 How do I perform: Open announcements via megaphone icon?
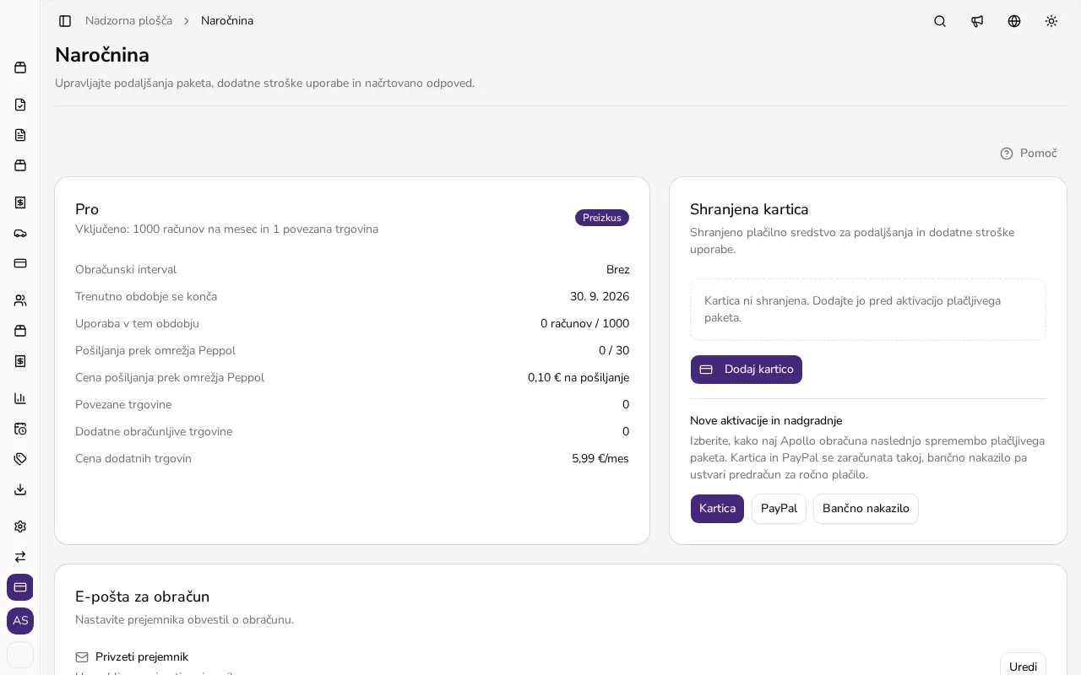click(x=977, y=21)
